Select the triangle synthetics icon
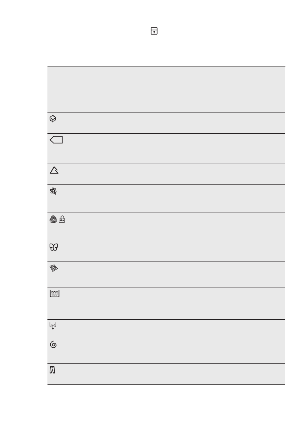 pyautogui.click(x=54, y=170)
